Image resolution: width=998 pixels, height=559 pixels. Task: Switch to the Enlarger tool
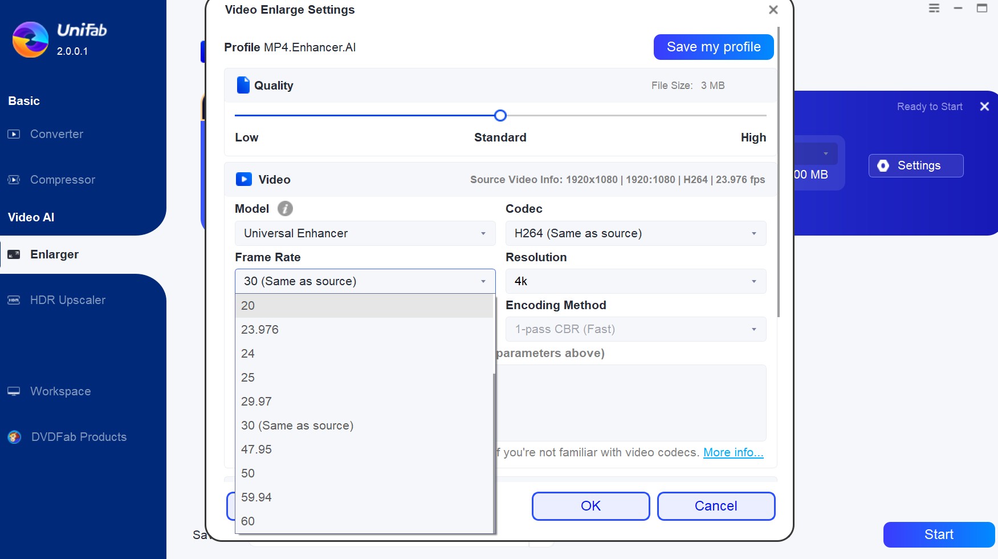pyautogui.click(x=54, y=254)
